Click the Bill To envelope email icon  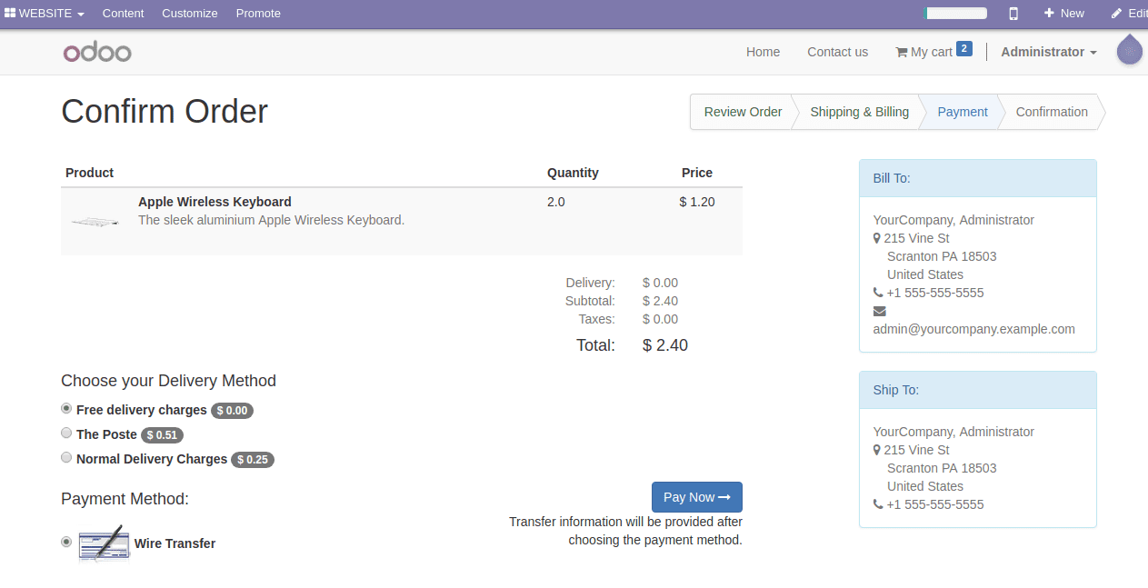[x=879, y=311]
